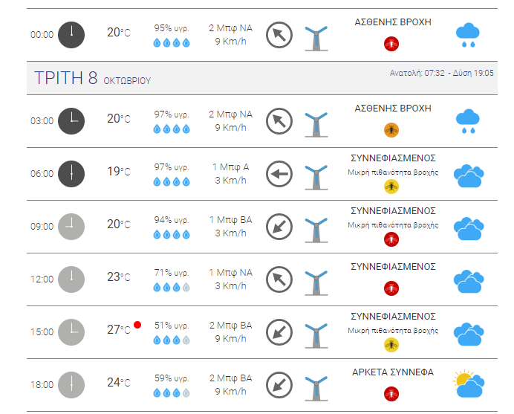Click the ΤΡΙΤΗ 8 ΟΚΤΩΒΡΙΟΥ day header
This screenshot has width=514, height=414.
(92, 78)
